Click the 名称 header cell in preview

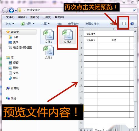pyautogui.click(x=114, y=40)
